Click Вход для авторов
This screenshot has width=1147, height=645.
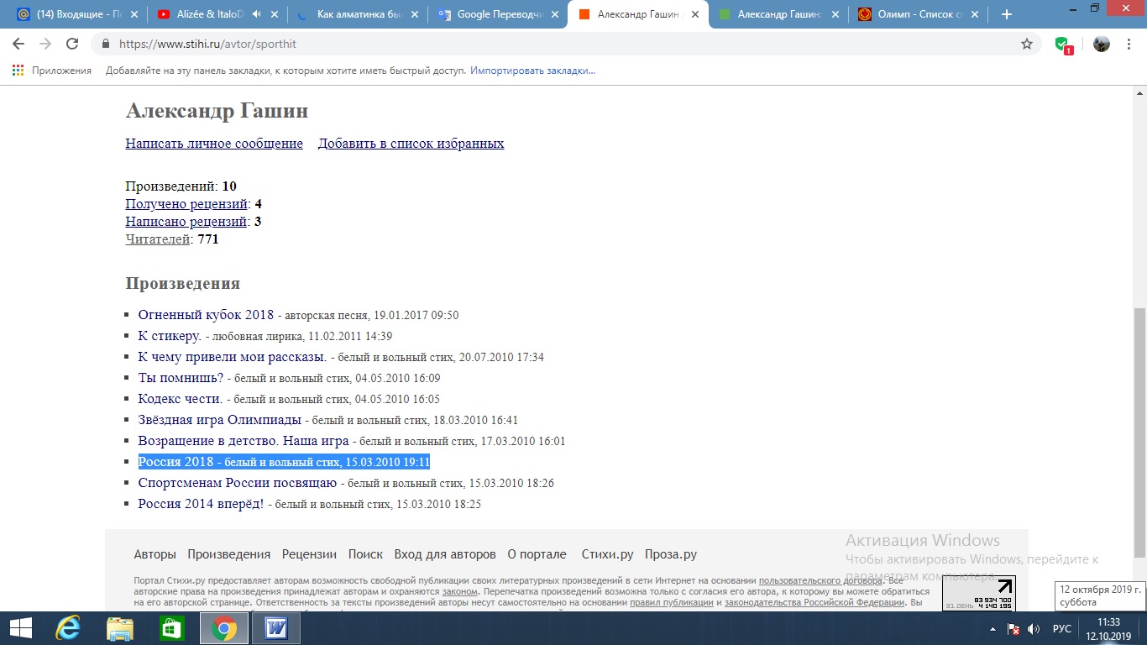(445, 554)
